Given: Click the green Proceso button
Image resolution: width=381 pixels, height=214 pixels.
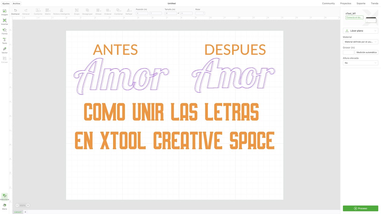Looking at the screenshot, I should coord(360,208).
